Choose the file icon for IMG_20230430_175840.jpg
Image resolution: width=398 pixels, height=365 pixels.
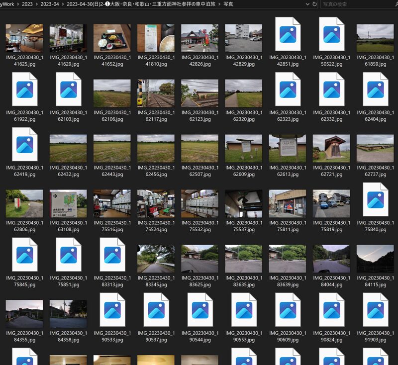(x=376, y=199)
